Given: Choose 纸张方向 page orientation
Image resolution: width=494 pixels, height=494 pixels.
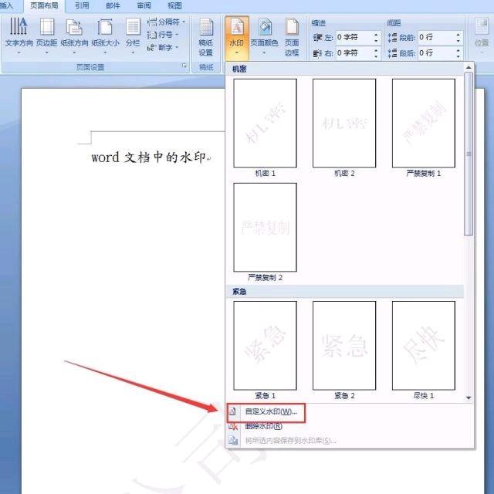Looking at the screenshot, I should click(74, 36).
